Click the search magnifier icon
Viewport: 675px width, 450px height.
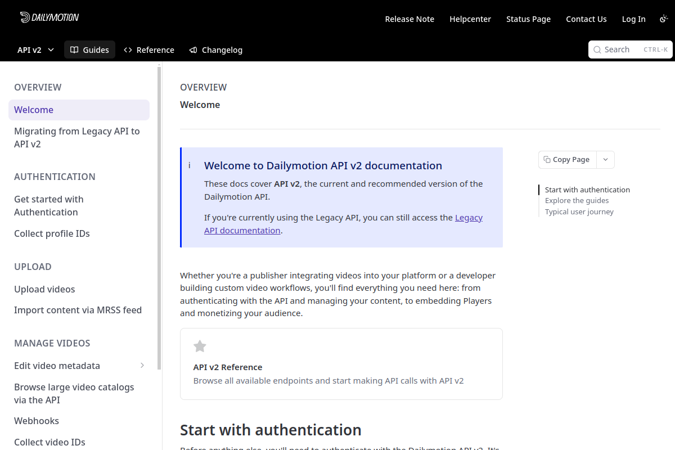point(597,49)
